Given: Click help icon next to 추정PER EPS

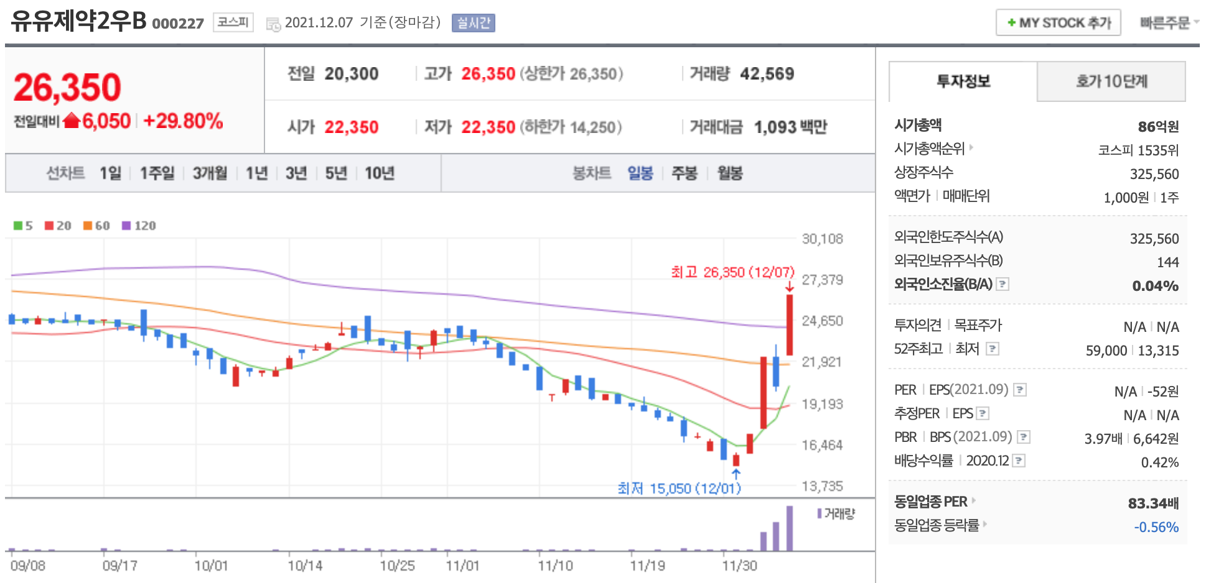Looking at the screenshot, I should (983, 413).
